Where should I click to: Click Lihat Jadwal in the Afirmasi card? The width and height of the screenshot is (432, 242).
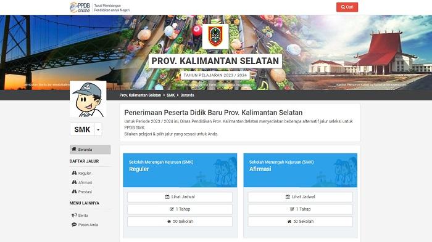coord(301,197)
